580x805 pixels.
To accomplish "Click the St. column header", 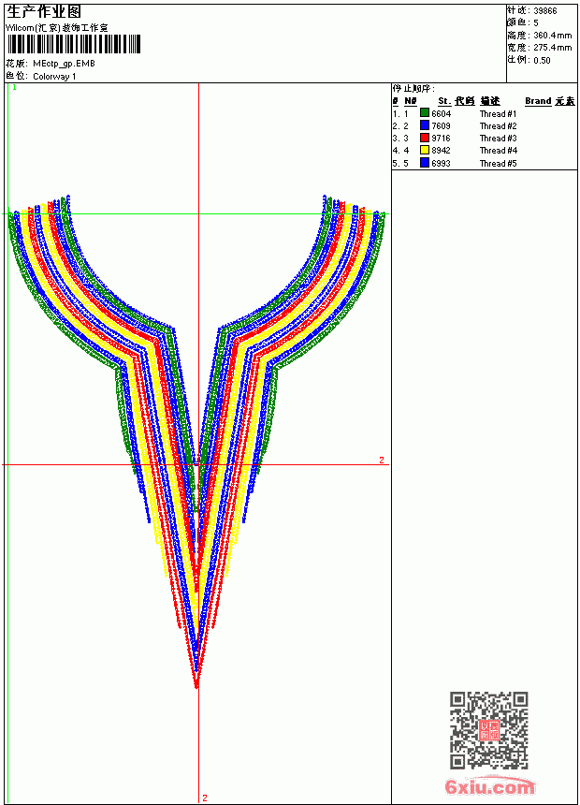I will tap(444, 101).
